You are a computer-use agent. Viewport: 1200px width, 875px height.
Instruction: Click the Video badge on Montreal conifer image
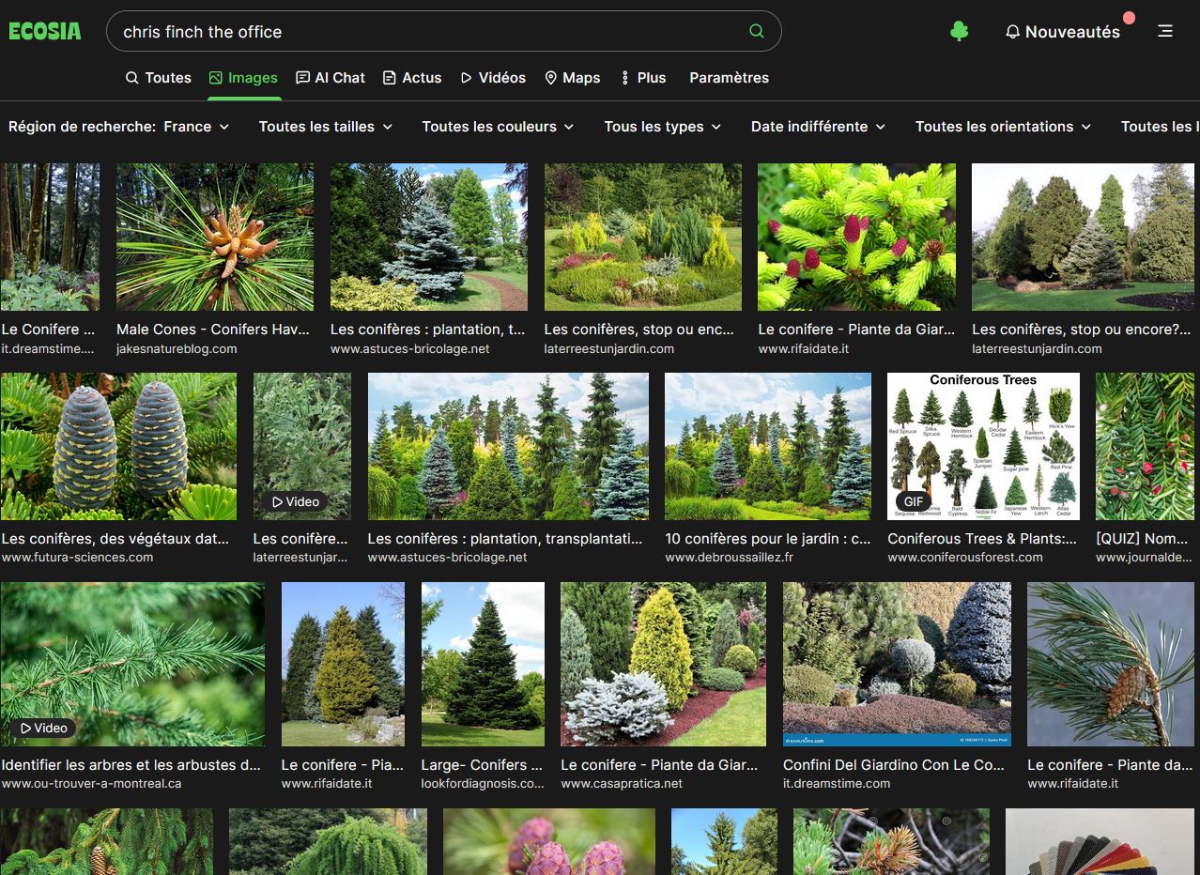(44, 728)
